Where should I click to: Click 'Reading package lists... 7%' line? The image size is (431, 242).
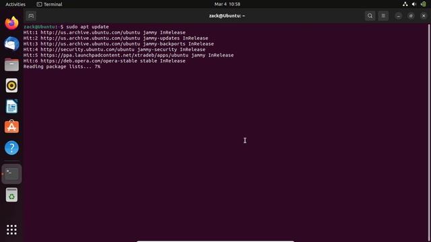pyautogui.click(x=62, y=67)
